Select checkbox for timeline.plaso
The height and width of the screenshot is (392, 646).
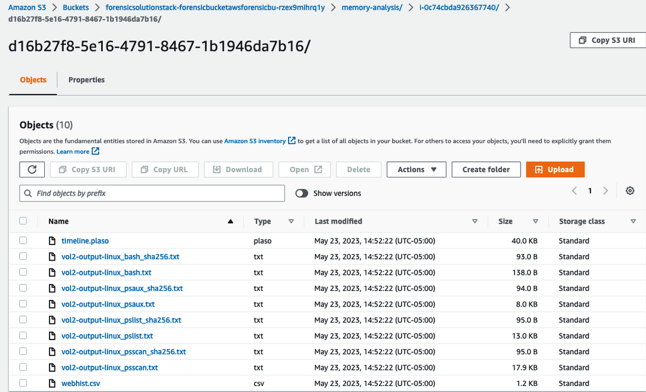point(23,240)
